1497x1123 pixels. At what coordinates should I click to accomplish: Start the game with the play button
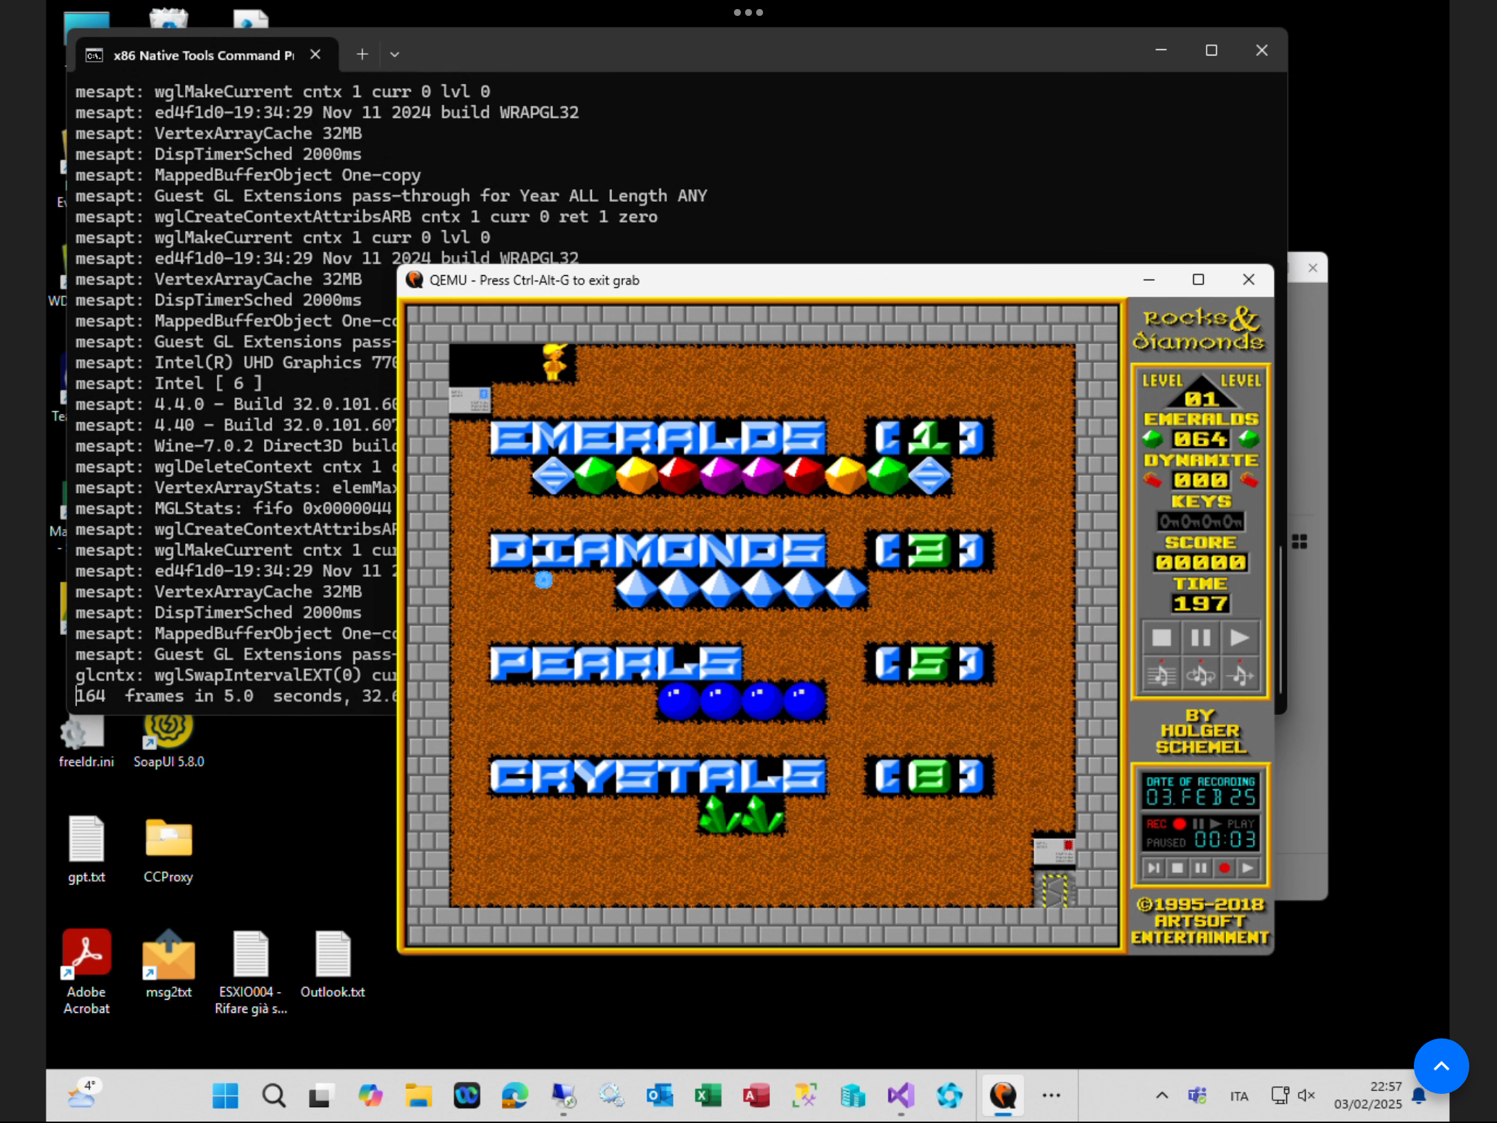[x=1239, y=637]
